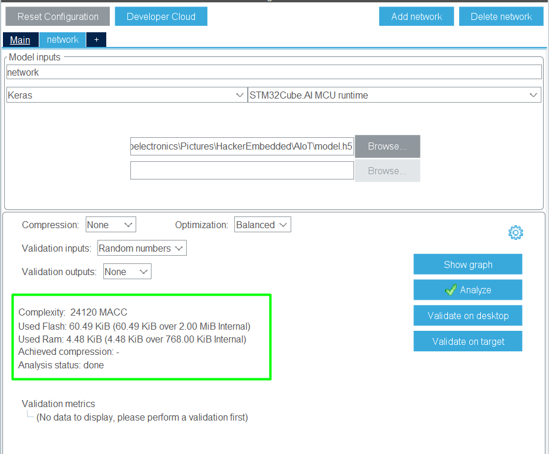Start Validate on target

(x=467, y=341)
